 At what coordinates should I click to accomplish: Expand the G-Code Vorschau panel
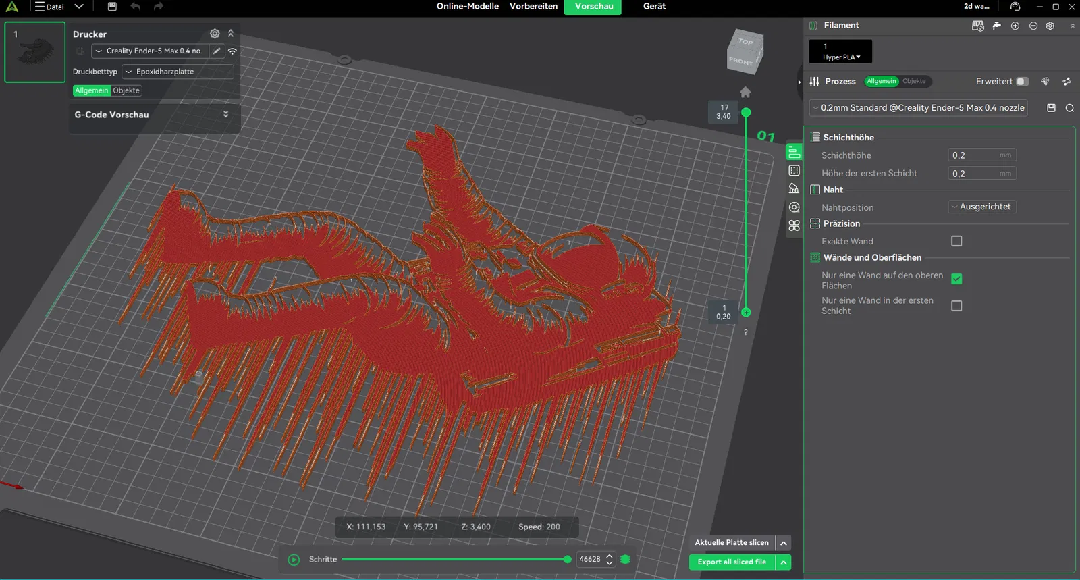coord(225,115)
